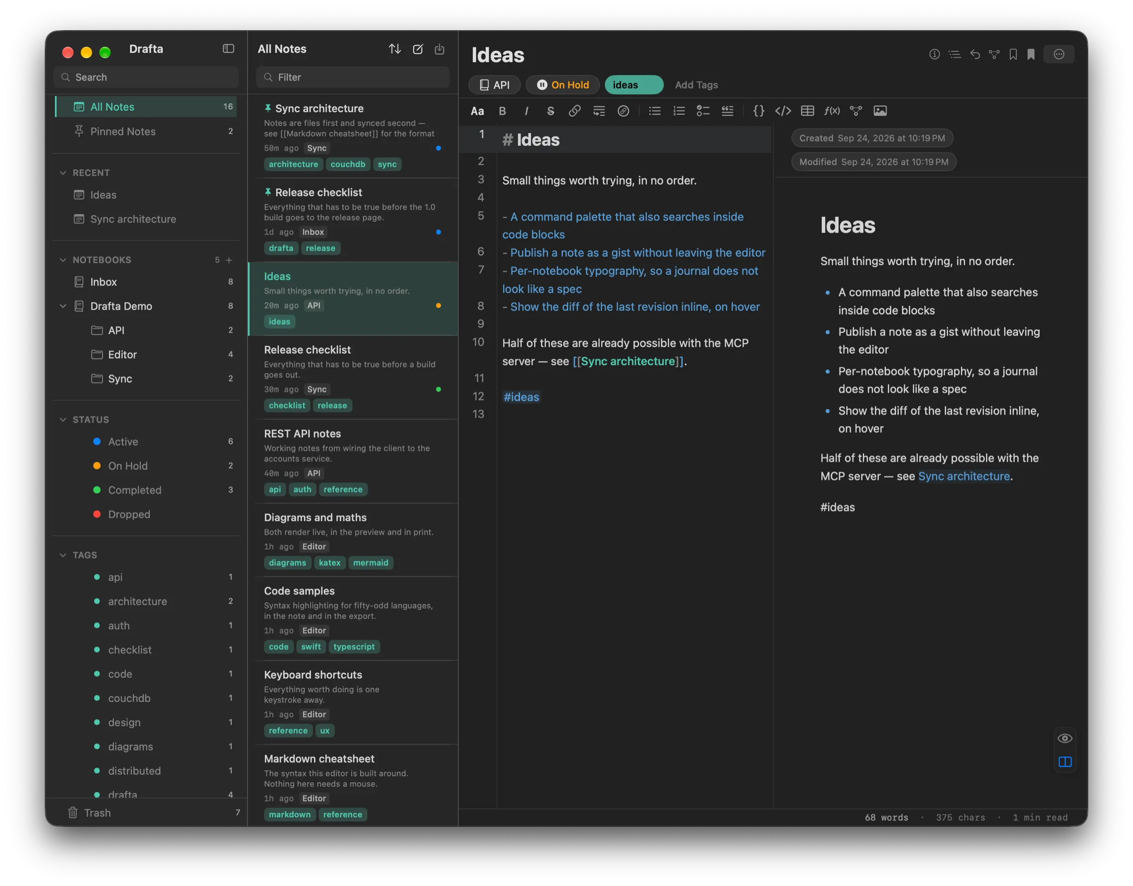Insert a code block

[783, 111]
